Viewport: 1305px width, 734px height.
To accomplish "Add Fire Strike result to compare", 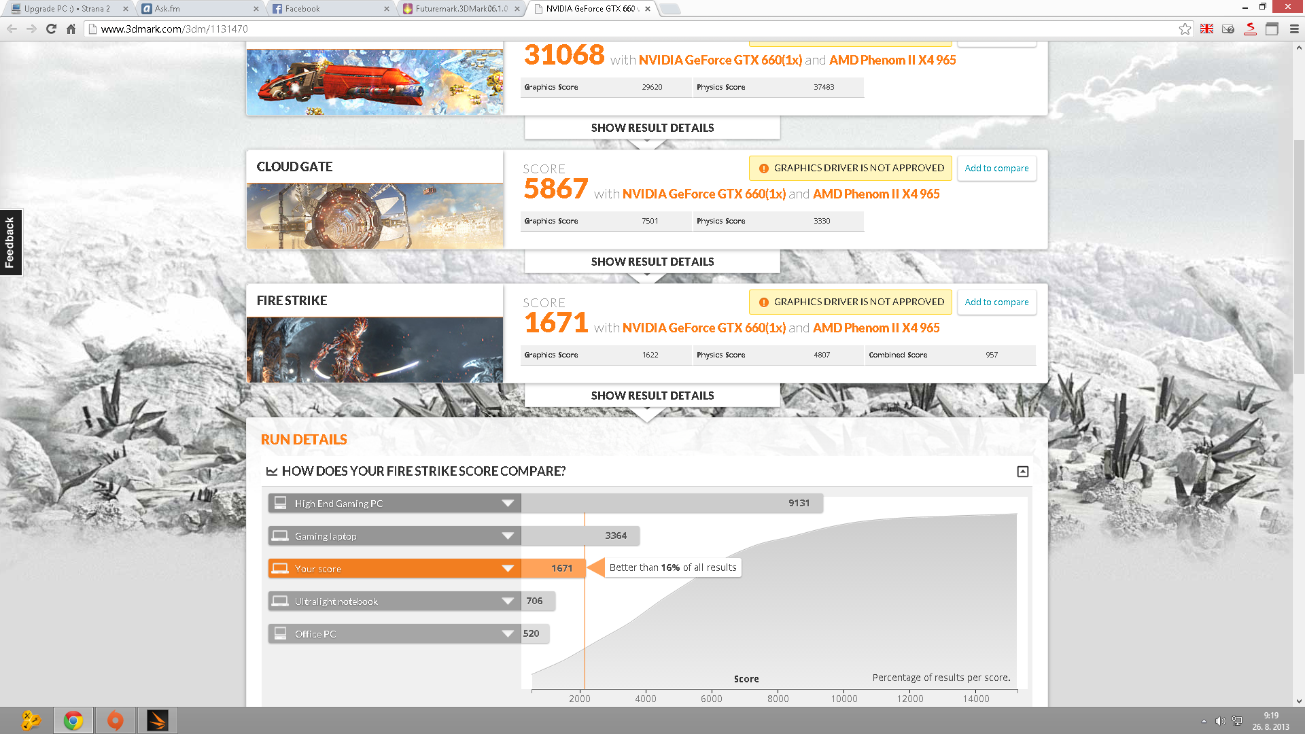I will (996, 302).
